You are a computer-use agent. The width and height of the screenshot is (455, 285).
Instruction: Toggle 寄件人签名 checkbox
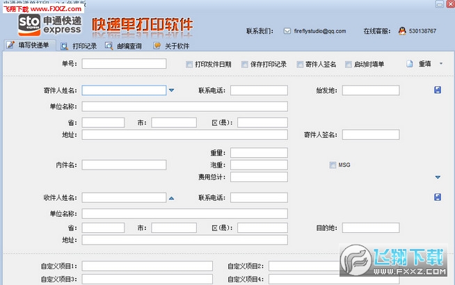tap(300, 65)
